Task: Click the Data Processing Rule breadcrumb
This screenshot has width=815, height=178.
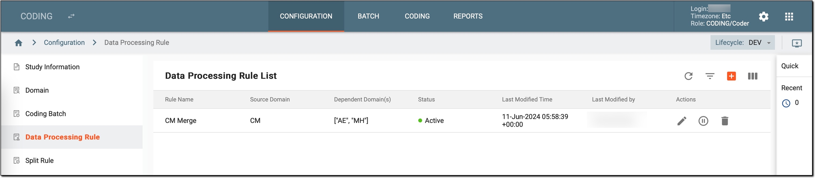Action: point(137,43)
